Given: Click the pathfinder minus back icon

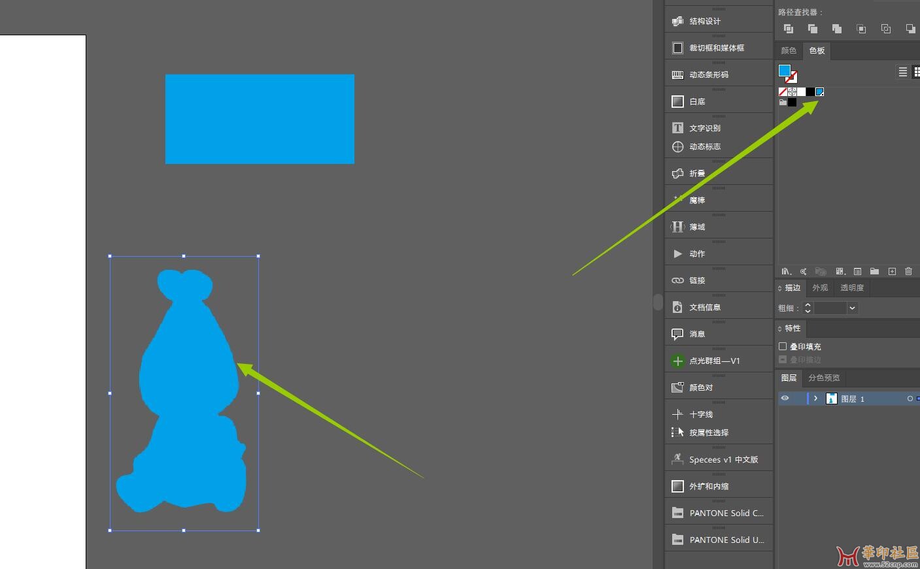Looking at the screenshot, I should pos(910,29).
